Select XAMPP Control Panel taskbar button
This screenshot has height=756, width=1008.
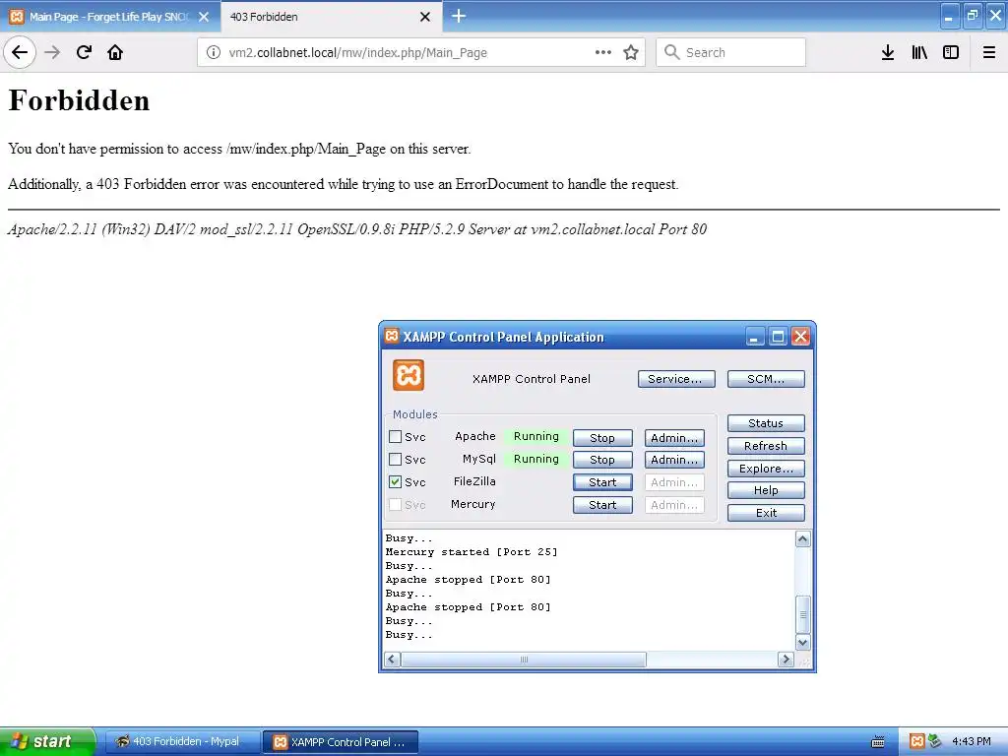click(x=341, y=742)
